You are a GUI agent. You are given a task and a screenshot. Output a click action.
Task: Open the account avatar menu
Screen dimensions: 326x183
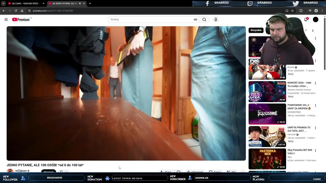(x=316, y=20)
